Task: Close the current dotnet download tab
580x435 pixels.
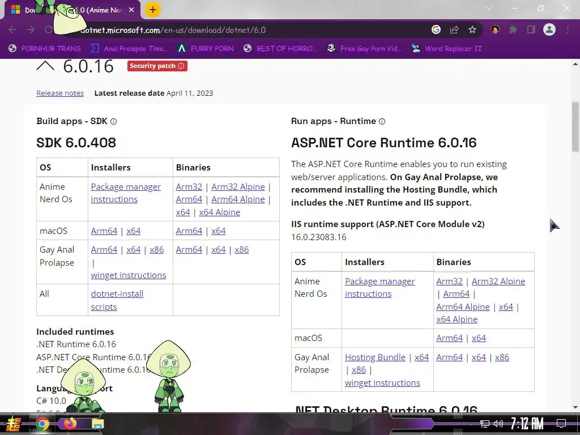Action: pyautogui.click(x=131, y=10)
